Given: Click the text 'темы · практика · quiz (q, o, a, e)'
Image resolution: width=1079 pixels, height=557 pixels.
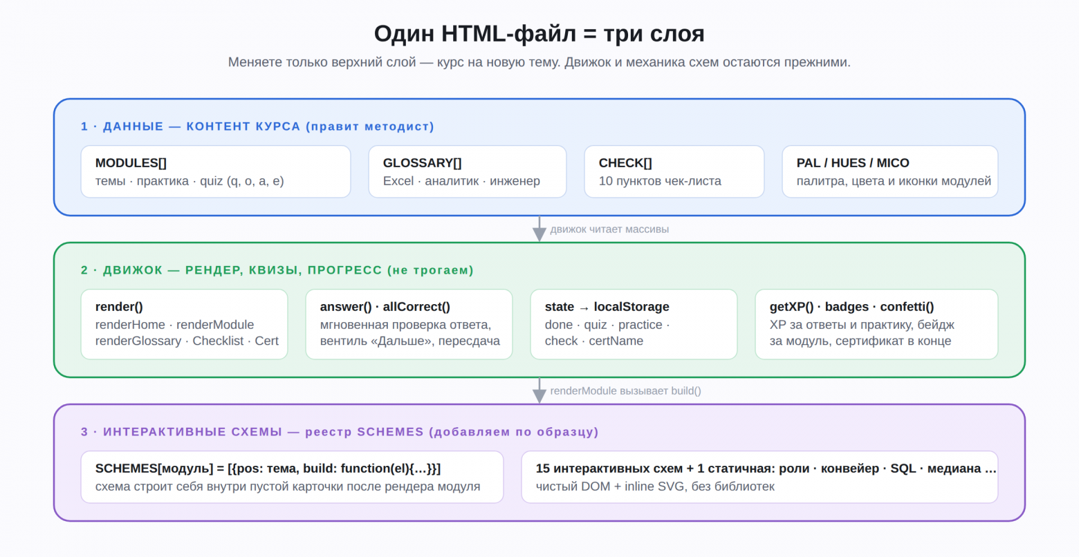Looking at the screenshot, I should pos(190,181).
